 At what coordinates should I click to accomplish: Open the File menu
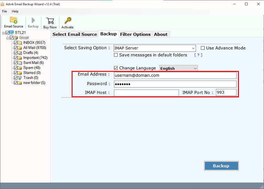coord(5,11)
